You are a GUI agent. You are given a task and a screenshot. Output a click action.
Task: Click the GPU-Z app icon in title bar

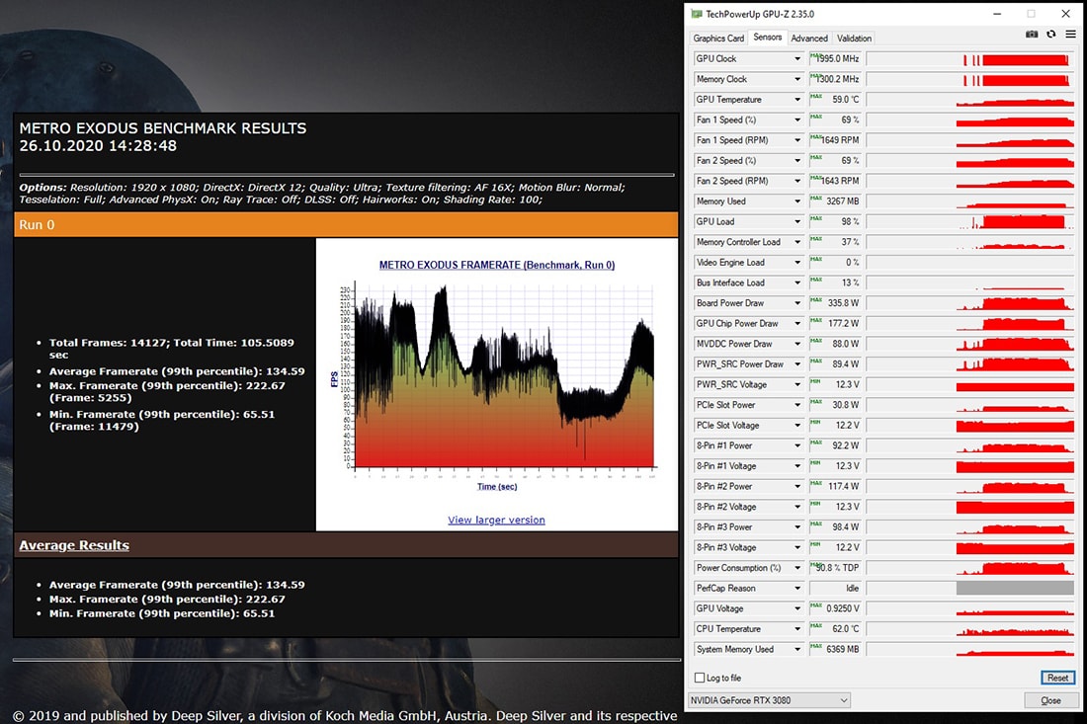coord(697,14)
